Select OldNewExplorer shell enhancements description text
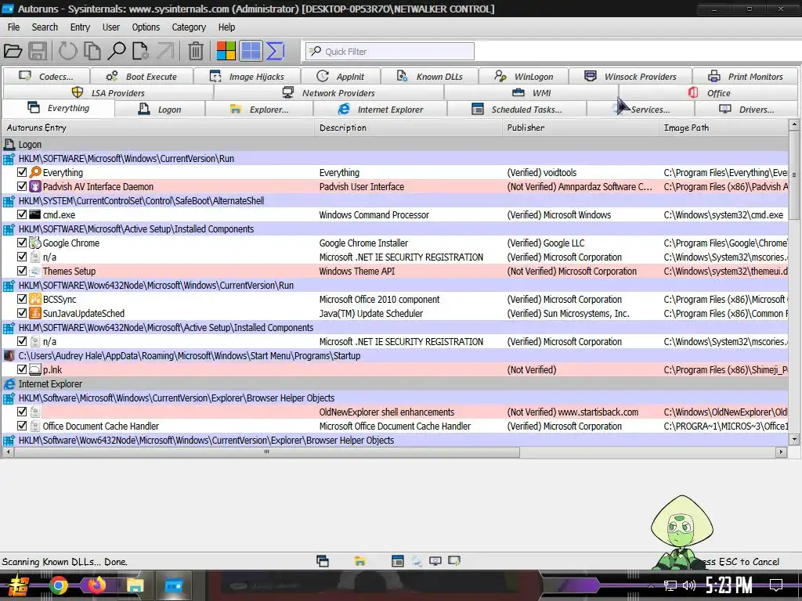Image resolution: width=802 pixels, height=601 pixels. (x=387, y=412)
